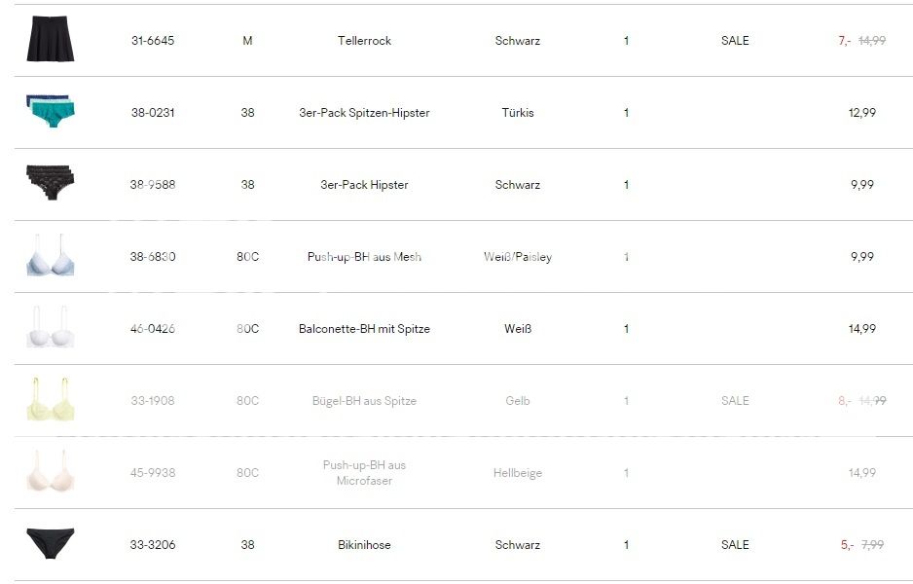913x584 pixels.
Task: Click the yellow Bügel-BH aus Spitze thumbnail
Action: coord(50,399)
